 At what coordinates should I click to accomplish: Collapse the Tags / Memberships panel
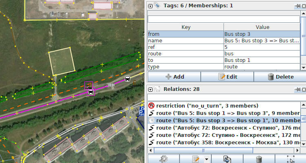150,6
